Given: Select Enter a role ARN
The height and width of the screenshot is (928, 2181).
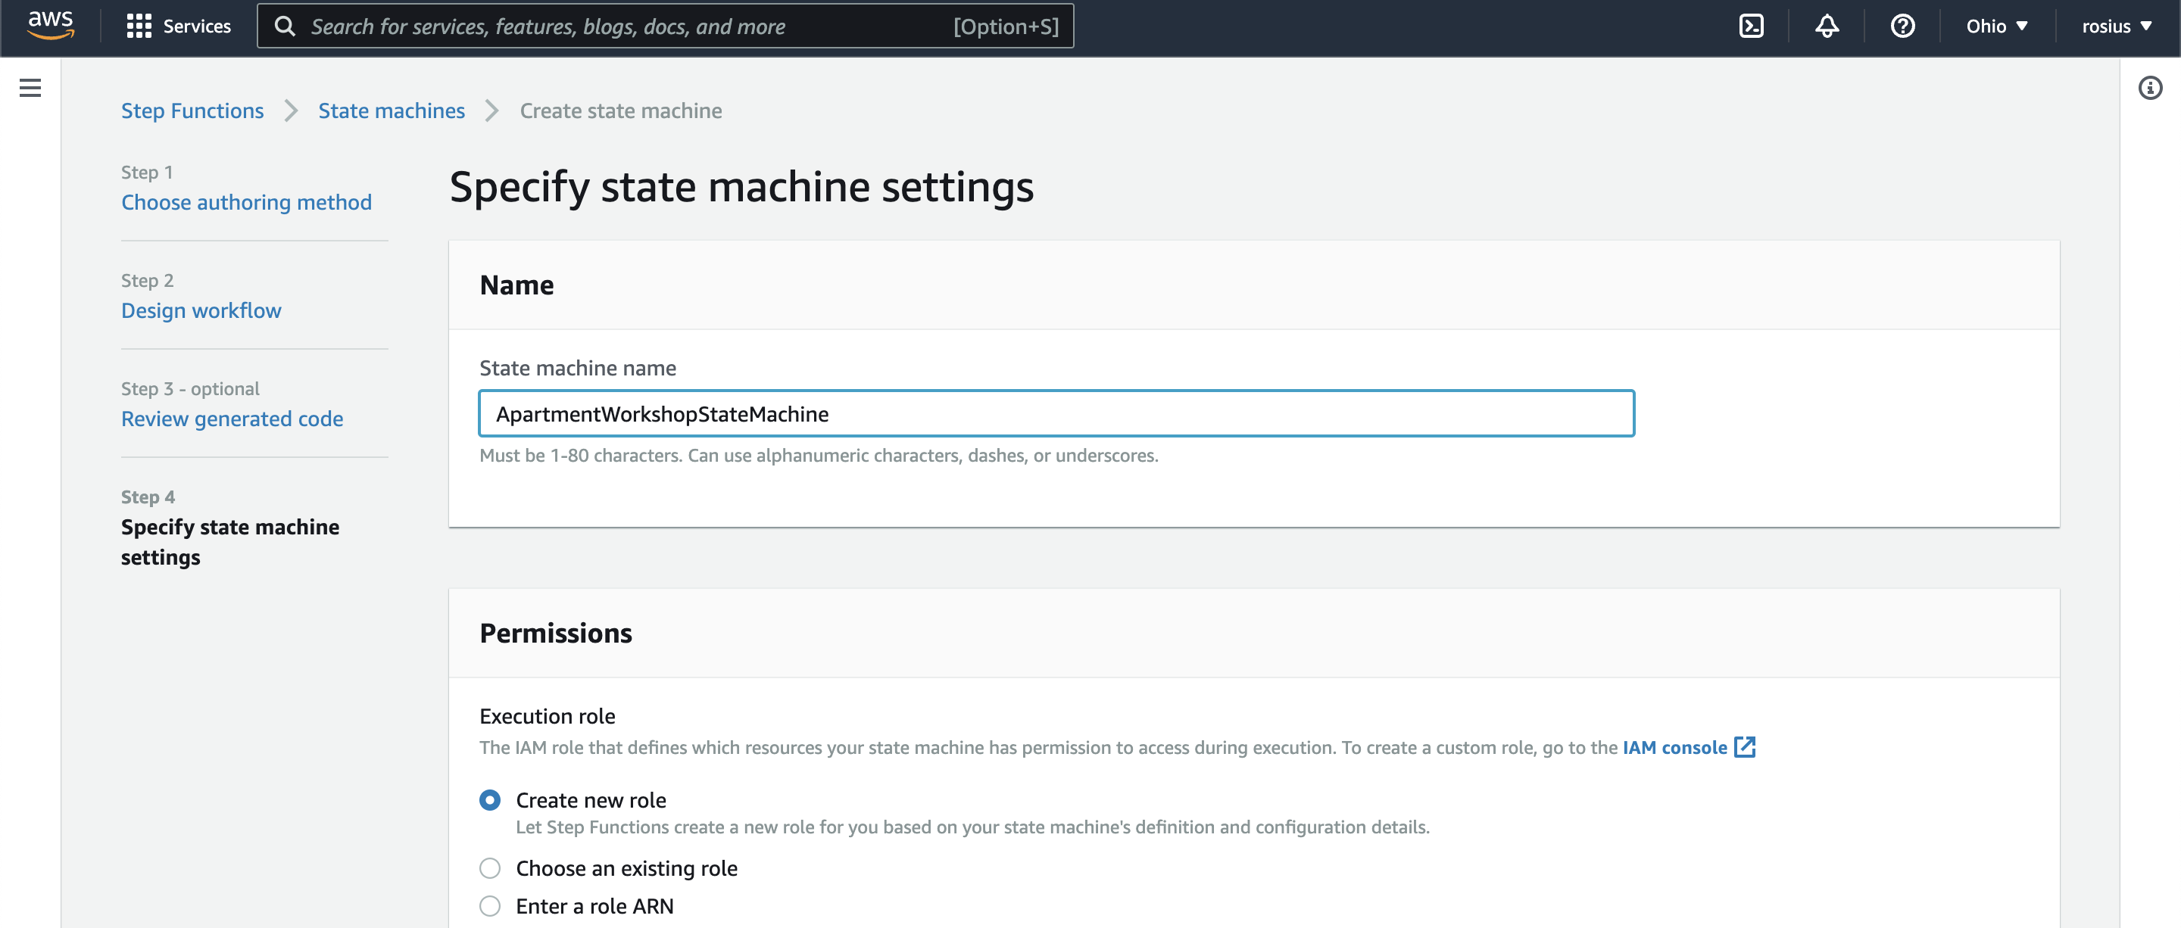Looking at the screenshot, I should (489, 906).
